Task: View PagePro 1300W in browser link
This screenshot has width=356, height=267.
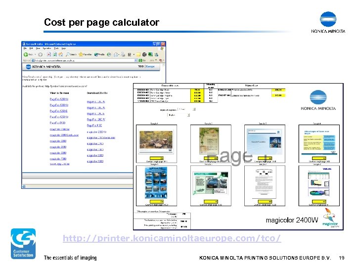Action: point(59,105)
